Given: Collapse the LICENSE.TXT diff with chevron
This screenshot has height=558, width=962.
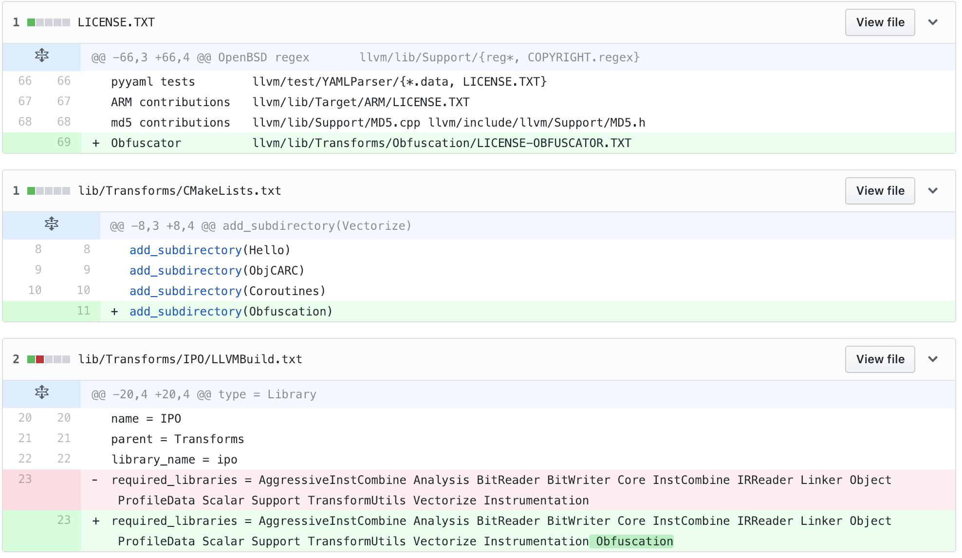Looking at the screenshot, I should coord(933,22).
